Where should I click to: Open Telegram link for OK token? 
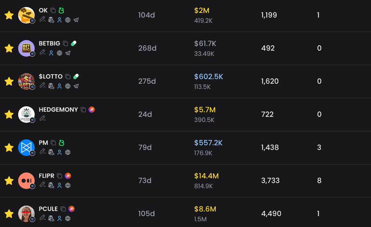pos(76,20)
